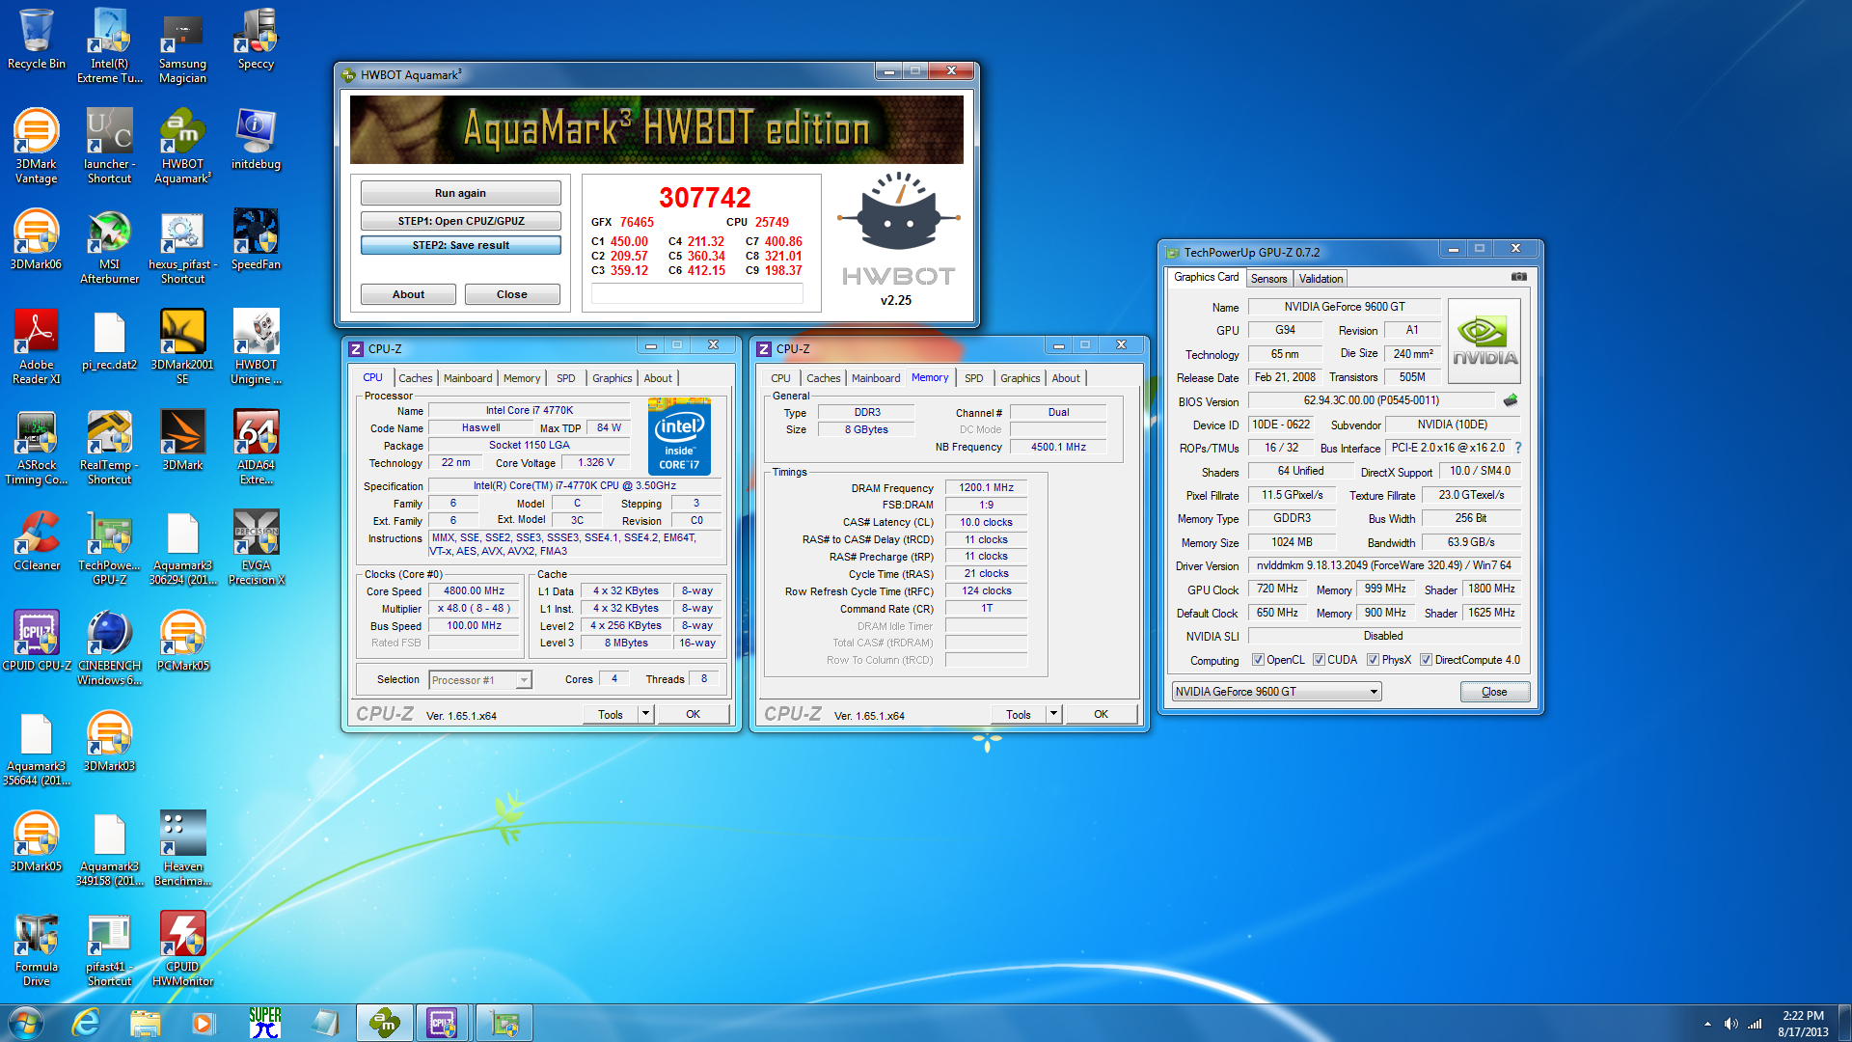Open 3DMark Vantage desktop icon
Viewport: 1852px width, 1042px height.
pos(37,146)
